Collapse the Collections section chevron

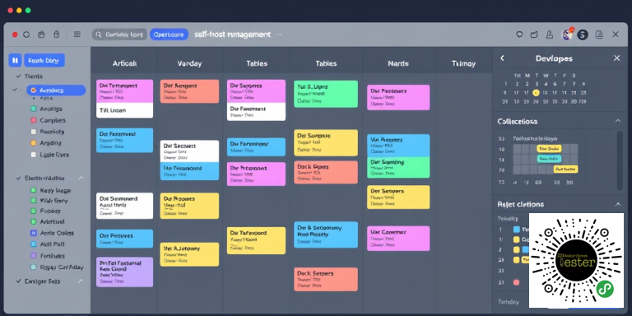(x=617, y=121)
